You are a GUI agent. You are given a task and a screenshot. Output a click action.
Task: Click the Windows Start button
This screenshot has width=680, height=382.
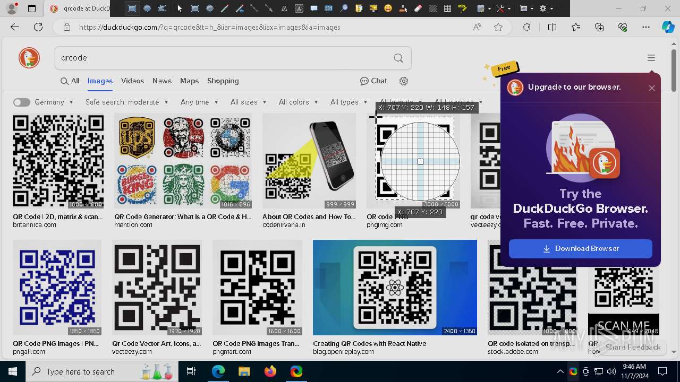tap(12, 371)
